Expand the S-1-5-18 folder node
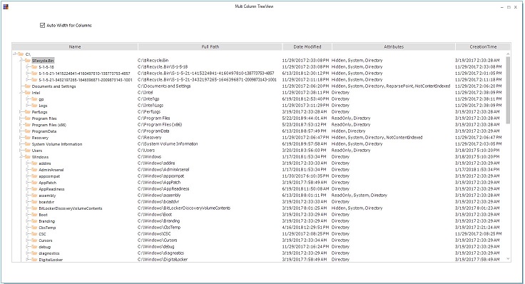This screenshot has width=525, height=284. [x=28, y=66]
